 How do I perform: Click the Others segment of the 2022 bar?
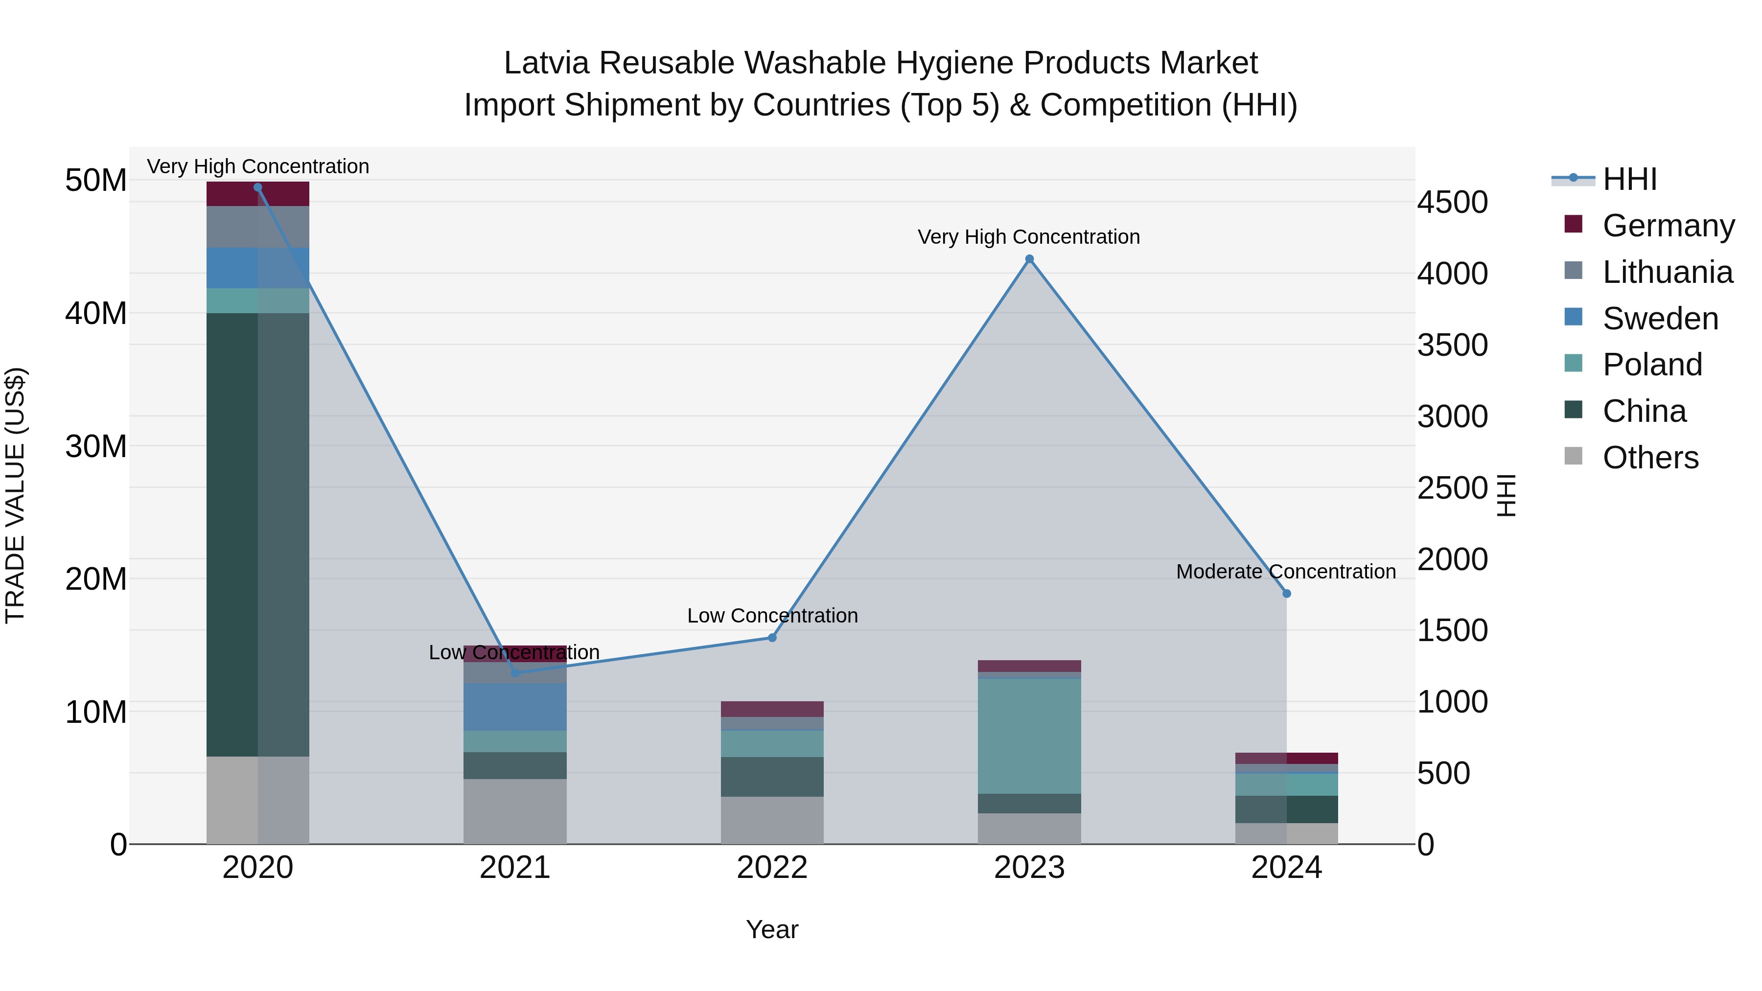tap(772, 820)
